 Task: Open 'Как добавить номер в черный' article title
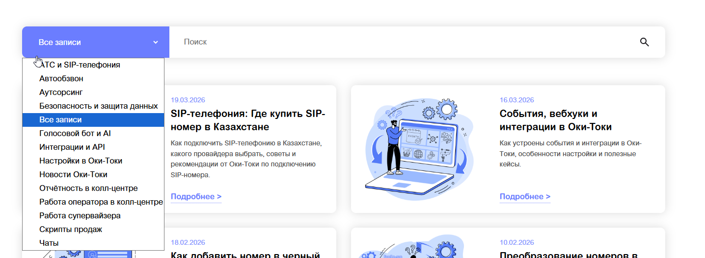point(245,254)
